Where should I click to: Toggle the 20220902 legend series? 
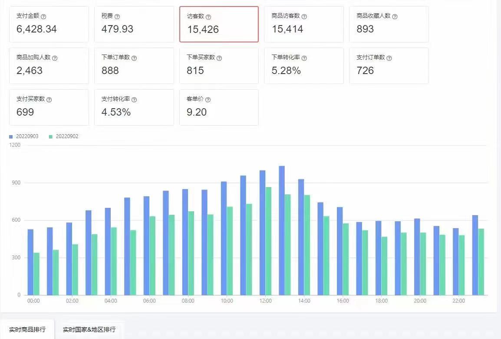[63, 136]
